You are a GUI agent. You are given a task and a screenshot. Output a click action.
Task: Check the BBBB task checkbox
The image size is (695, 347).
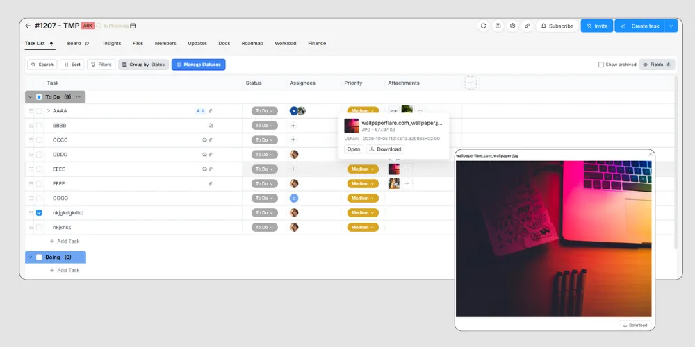coord(39,126)
